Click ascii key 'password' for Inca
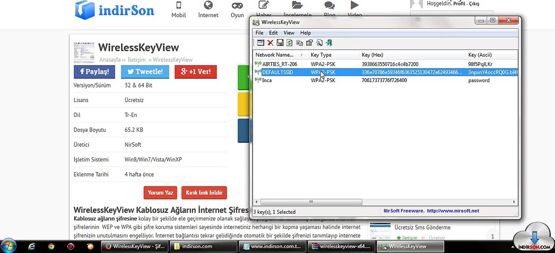Image resolution: width=555 pixels, height=253 pixels. click(479, 80)
